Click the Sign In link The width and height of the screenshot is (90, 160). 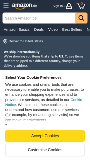pyautogui.click(x=58, y=6)
